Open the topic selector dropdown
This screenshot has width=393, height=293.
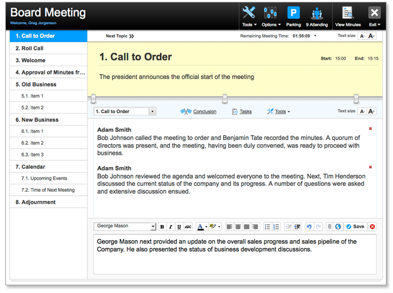153,111
